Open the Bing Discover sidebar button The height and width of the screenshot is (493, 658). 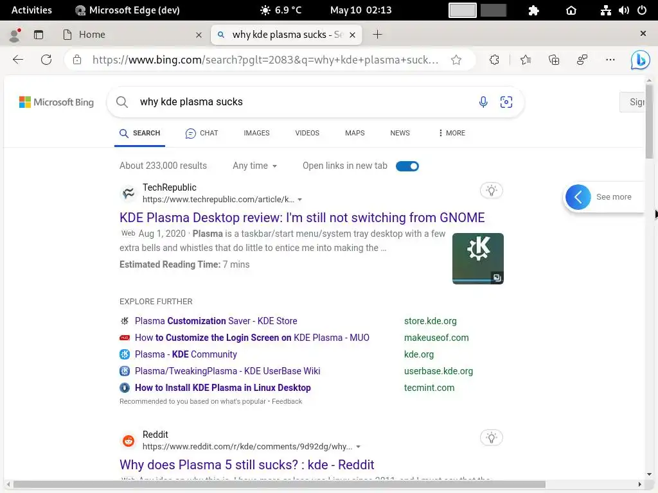pyautogui.click(x=641, y=60)
